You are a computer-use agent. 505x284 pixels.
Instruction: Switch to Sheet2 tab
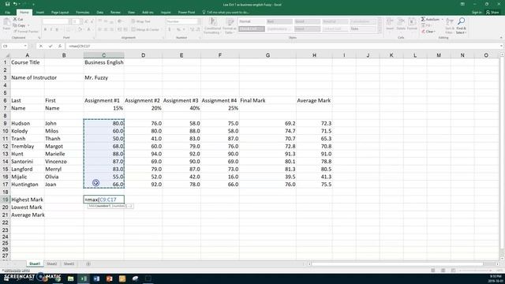click(x=51, y=263)
